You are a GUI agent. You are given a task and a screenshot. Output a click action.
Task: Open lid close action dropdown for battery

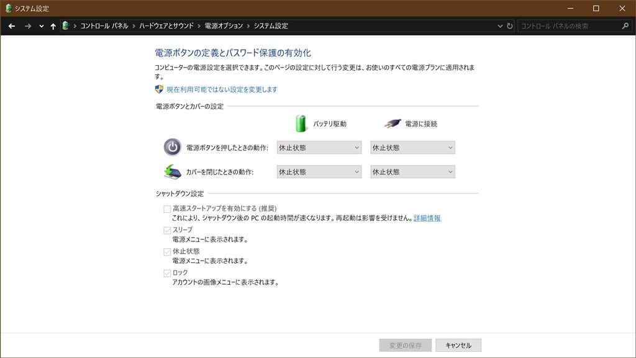319,172
